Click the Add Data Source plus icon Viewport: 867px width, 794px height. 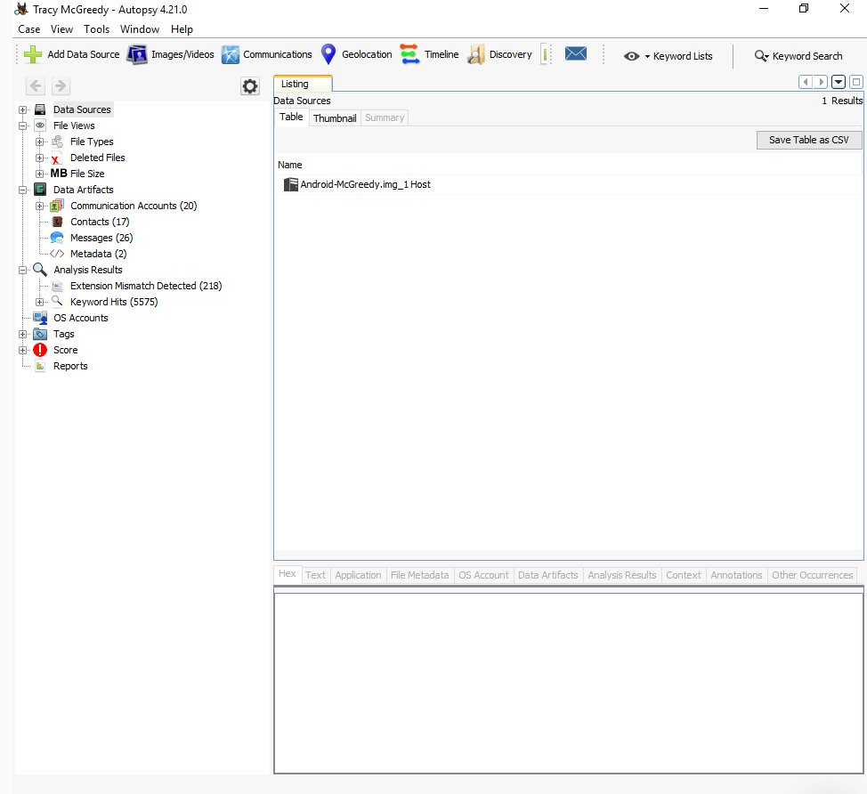[x=33, y=54]
